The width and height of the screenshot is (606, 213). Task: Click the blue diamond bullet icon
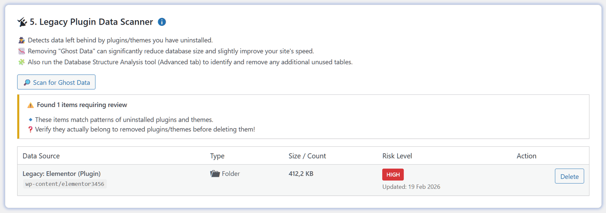point(30,120)
